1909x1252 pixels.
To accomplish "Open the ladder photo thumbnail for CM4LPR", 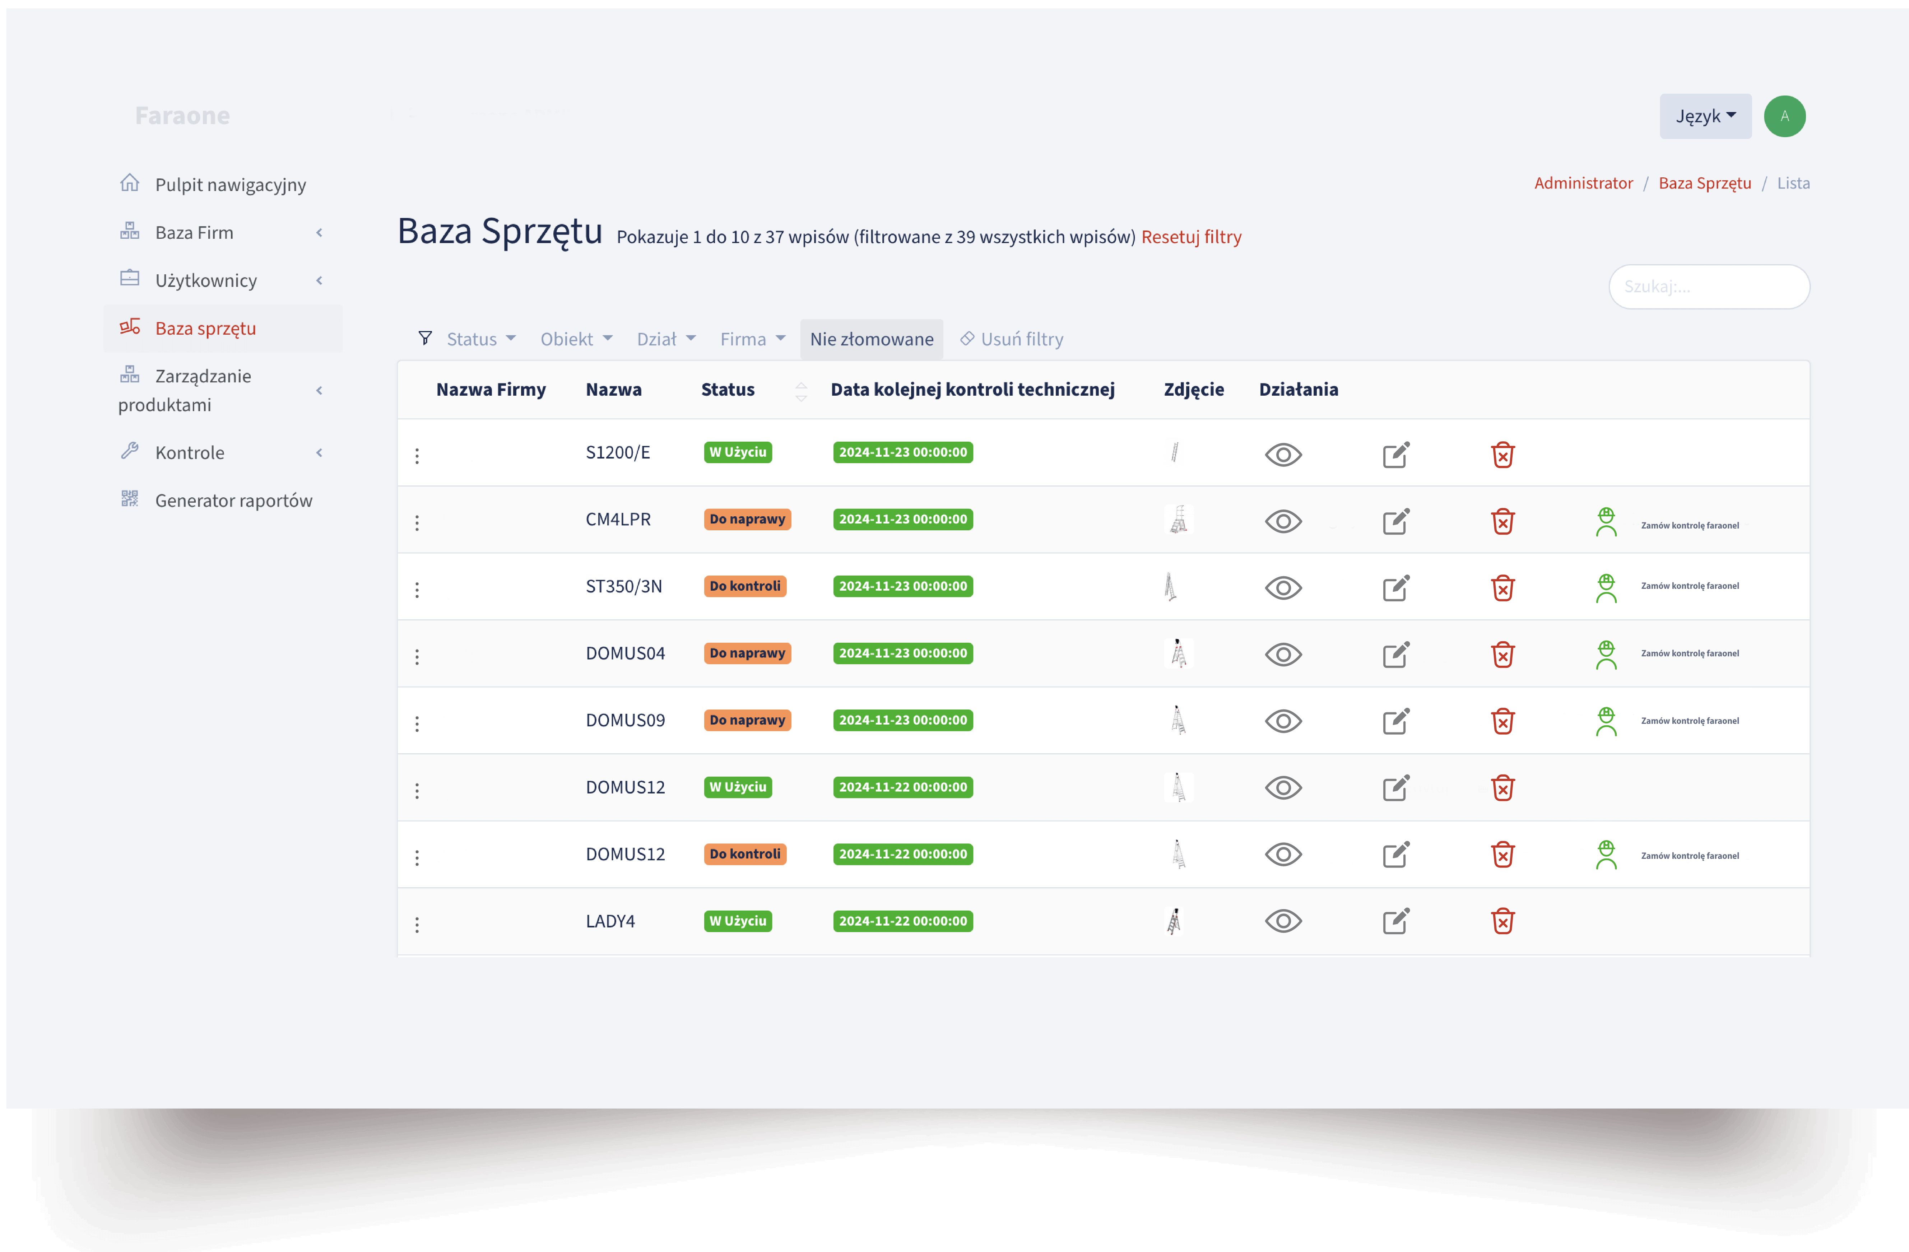I will (x=1178, y=520).
